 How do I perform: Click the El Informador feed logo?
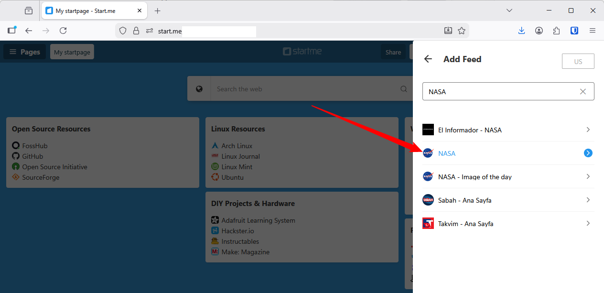click(x=428, y=130)
